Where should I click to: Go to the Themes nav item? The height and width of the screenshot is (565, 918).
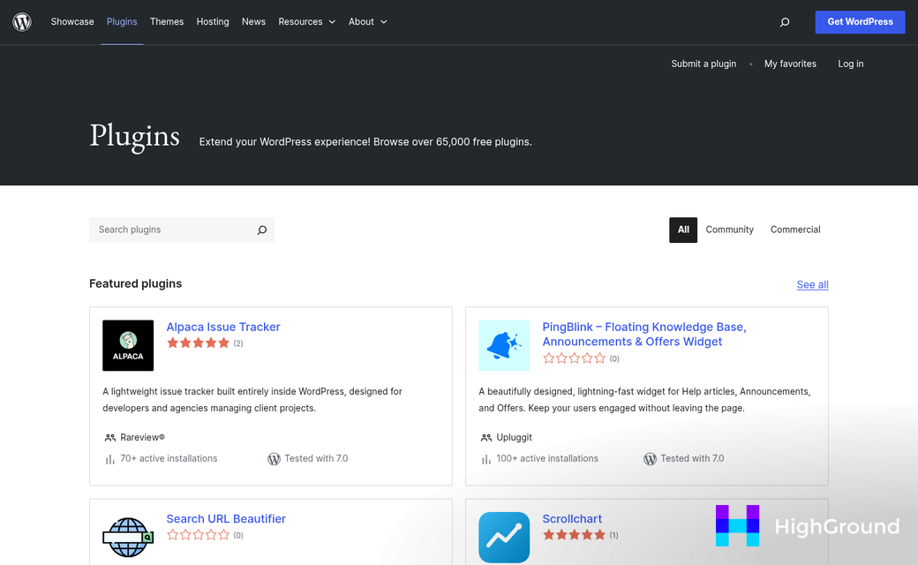tap(167, 22)
